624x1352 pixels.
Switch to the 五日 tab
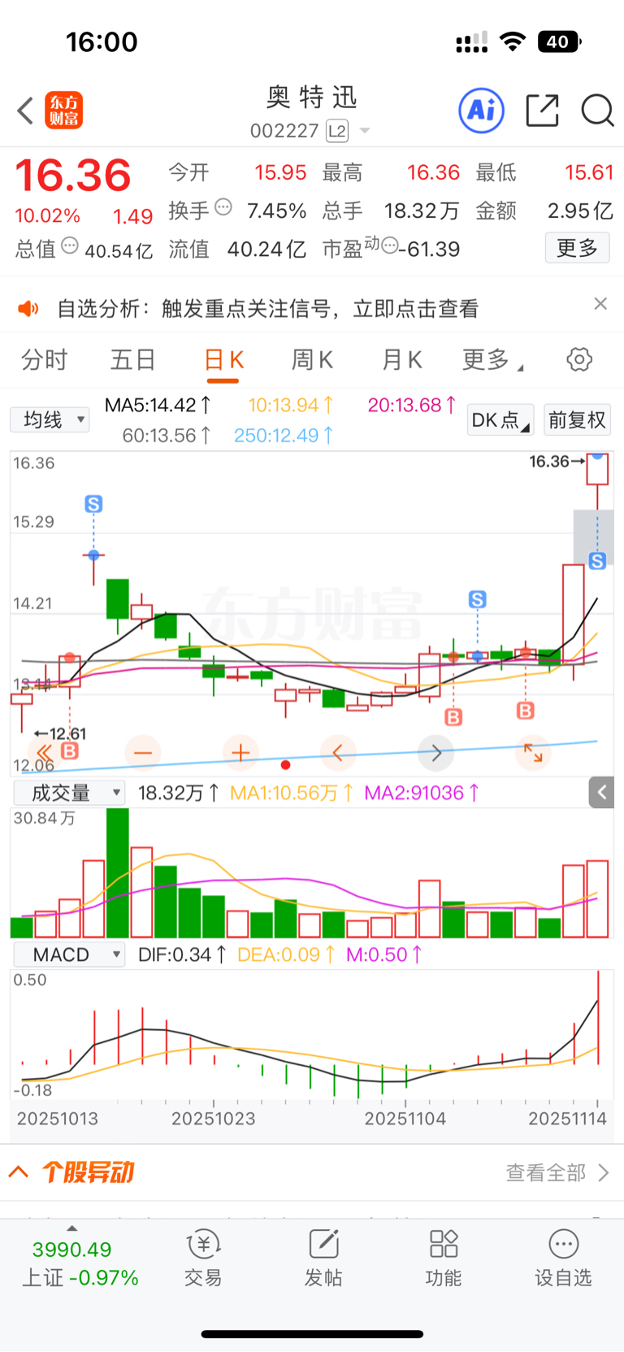pyautogui.click(x=133, y=359)
